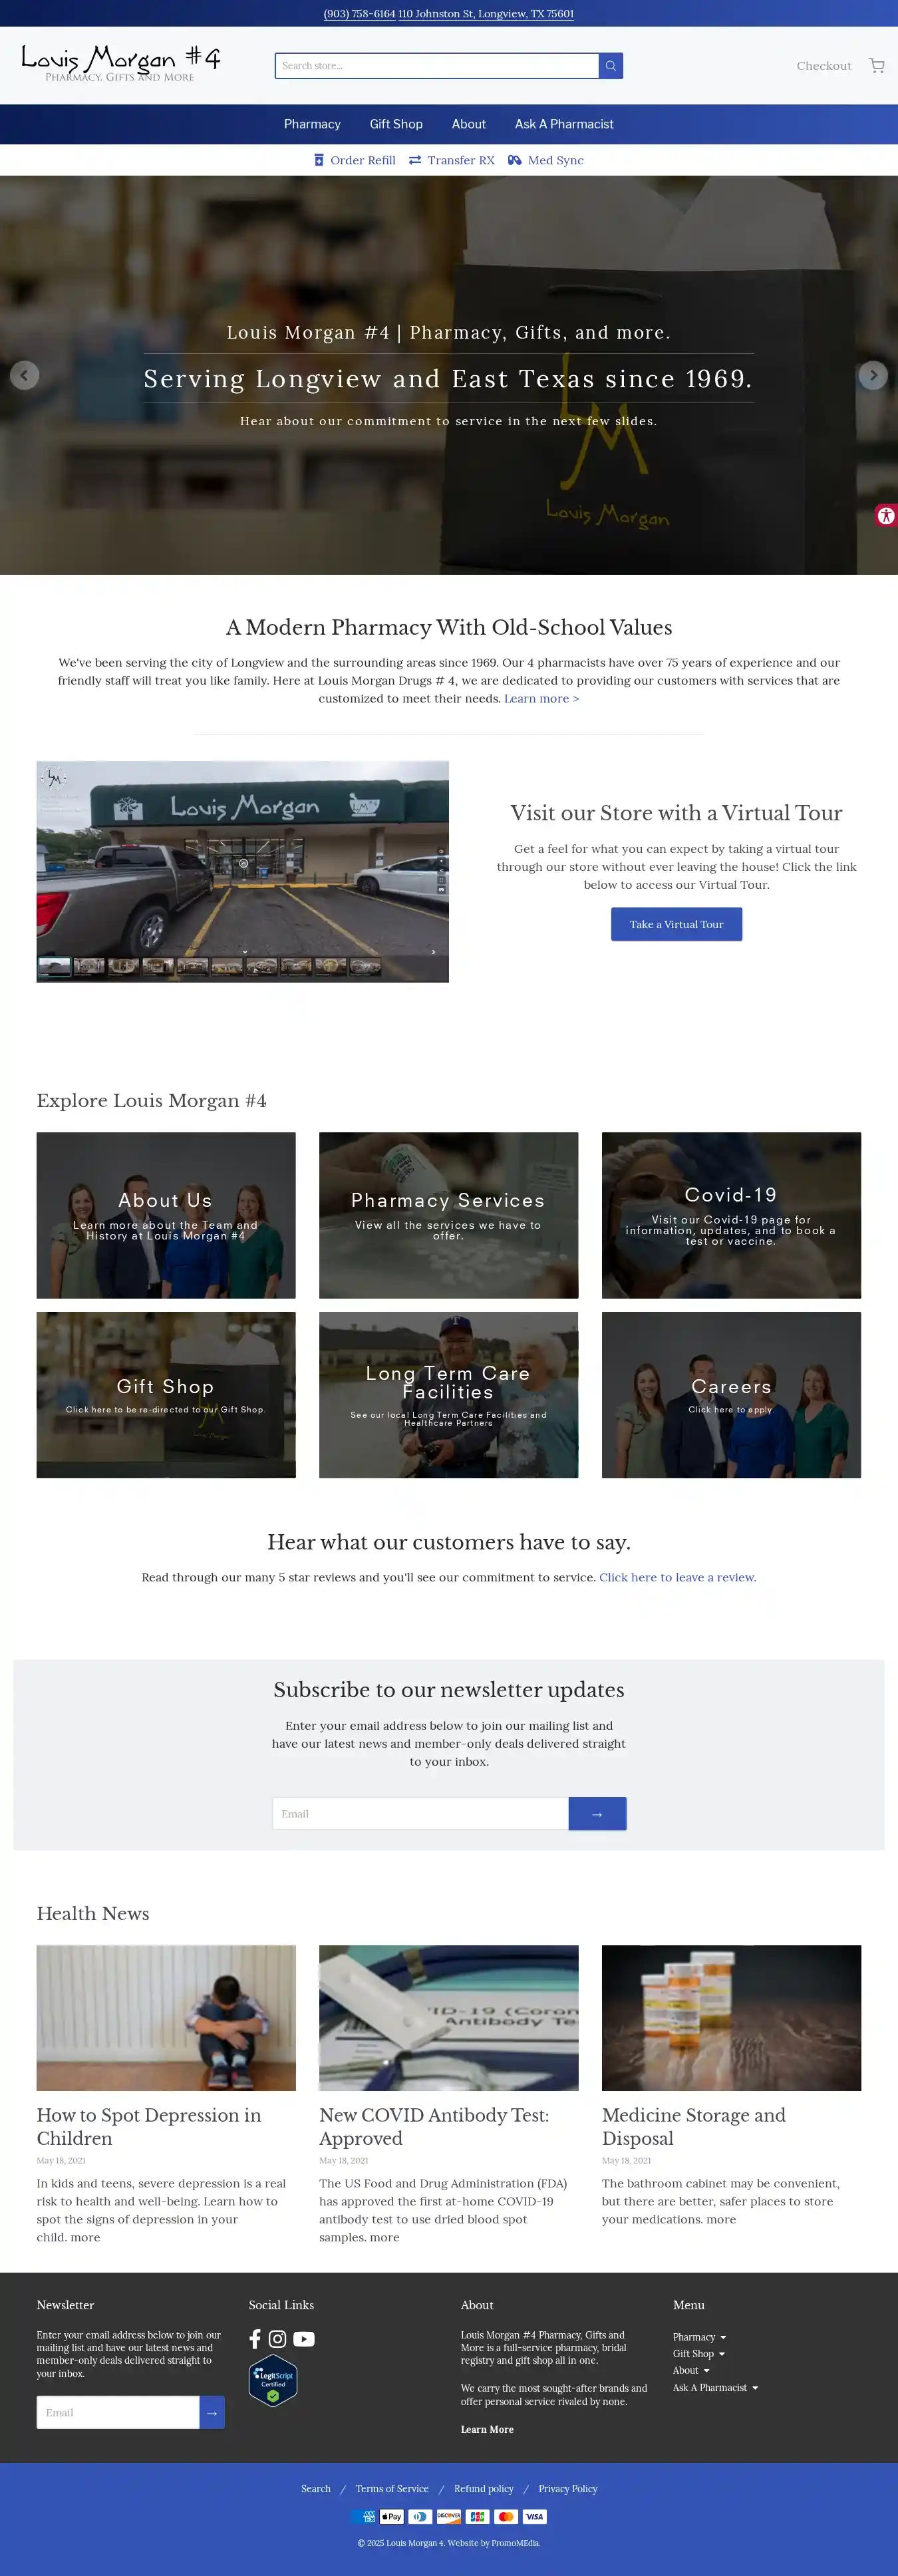
Task: Open the Transfer RX link
Action: point(452,160)
